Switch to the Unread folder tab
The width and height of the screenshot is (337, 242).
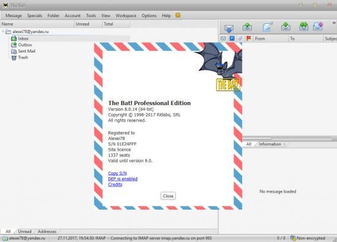[x=25, y=232]
